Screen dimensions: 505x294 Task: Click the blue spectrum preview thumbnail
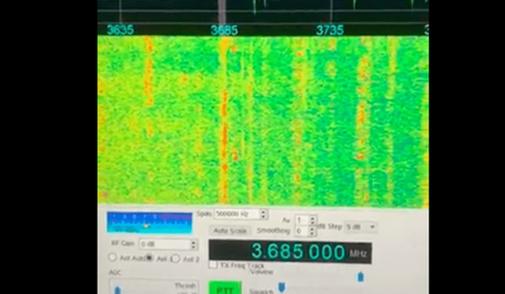(x=149, y=223)
